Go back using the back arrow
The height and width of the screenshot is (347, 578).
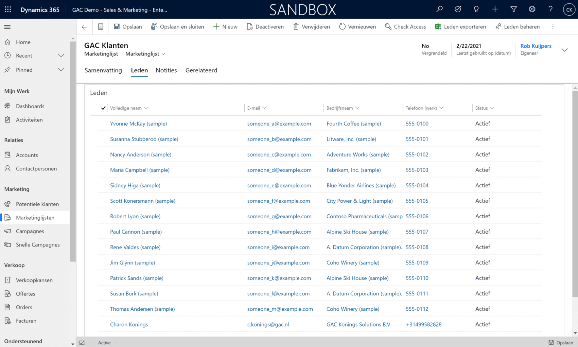click(84, 27)
